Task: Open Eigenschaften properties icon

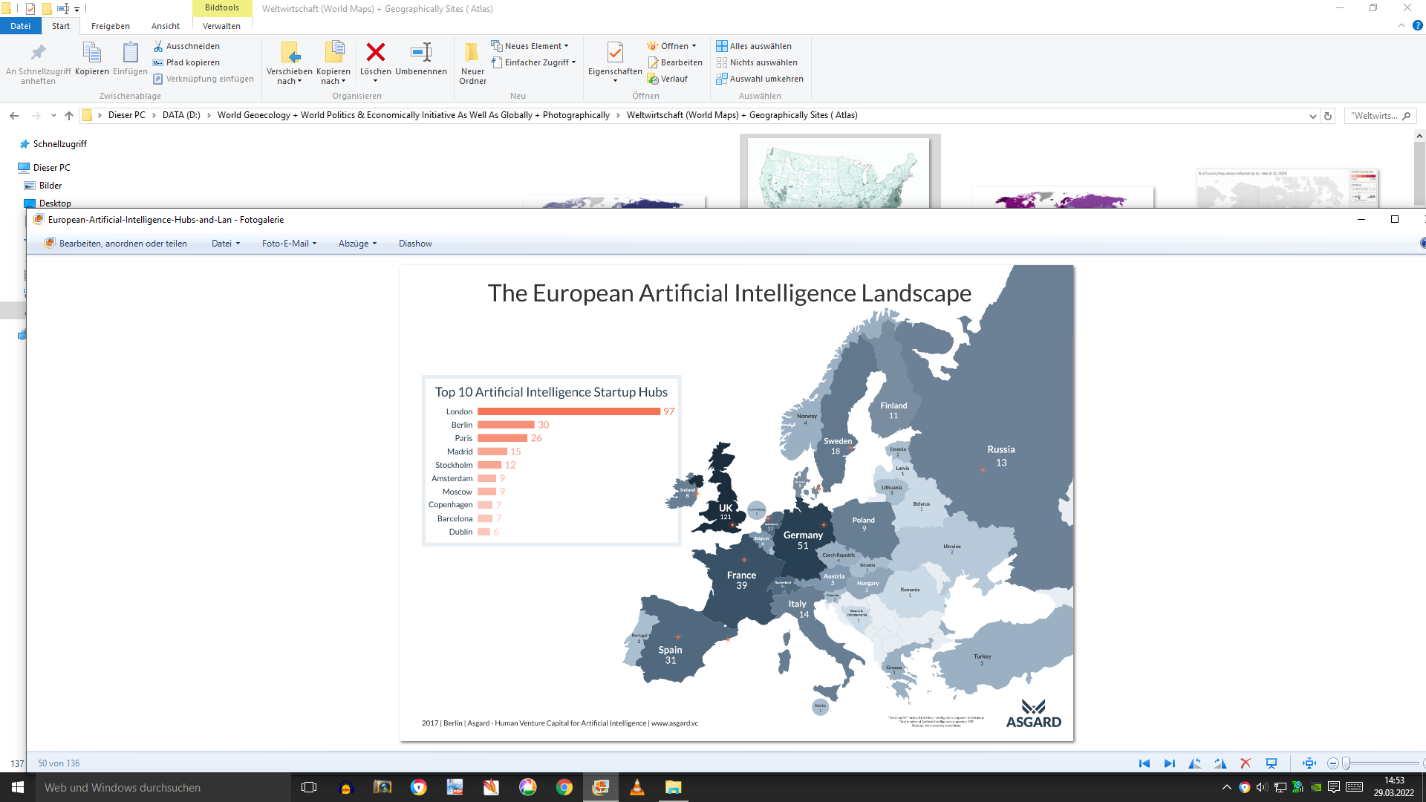Action: pyautogui.click(x=615, y=52)
